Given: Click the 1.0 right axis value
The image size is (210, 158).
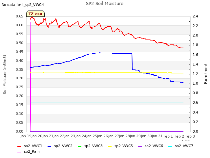Looking at the screenshot, I should click(195, 83).
